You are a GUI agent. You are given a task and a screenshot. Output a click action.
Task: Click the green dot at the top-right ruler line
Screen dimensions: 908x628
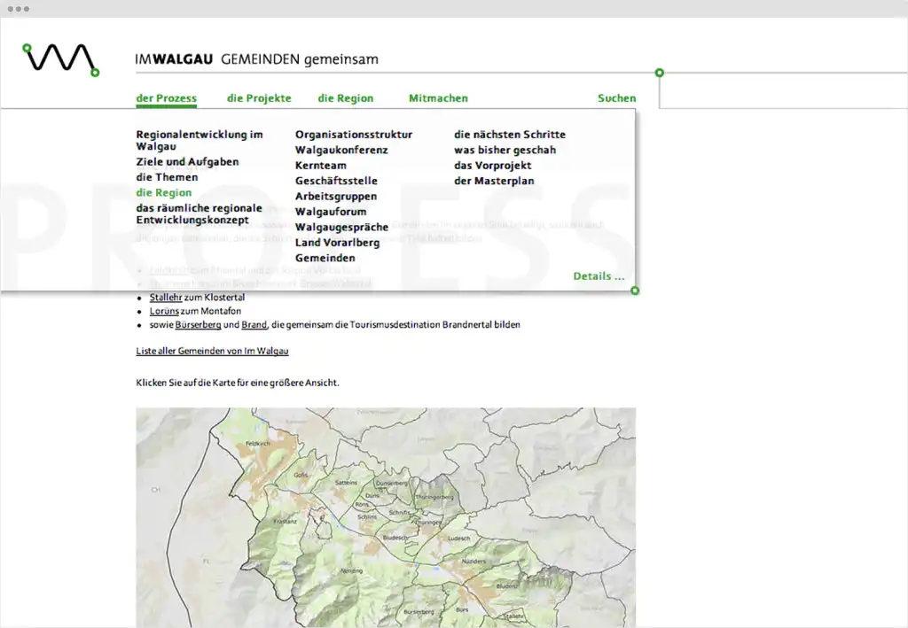tap(659, 73)
